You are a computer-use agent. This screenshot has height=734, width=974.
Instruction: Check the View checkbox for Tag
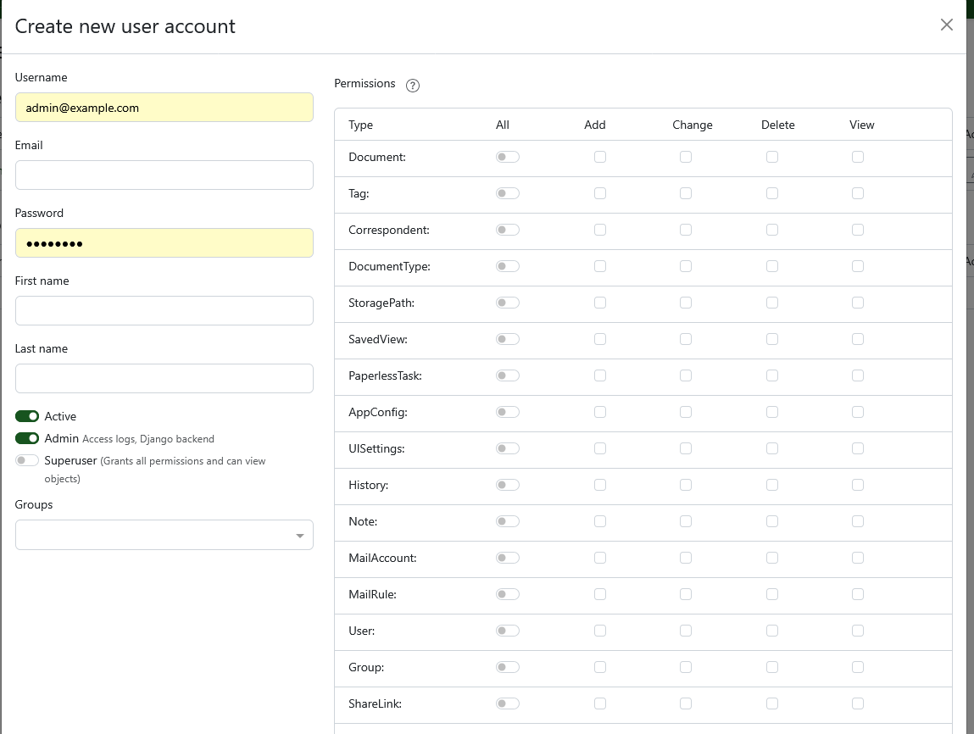(858, 194)
